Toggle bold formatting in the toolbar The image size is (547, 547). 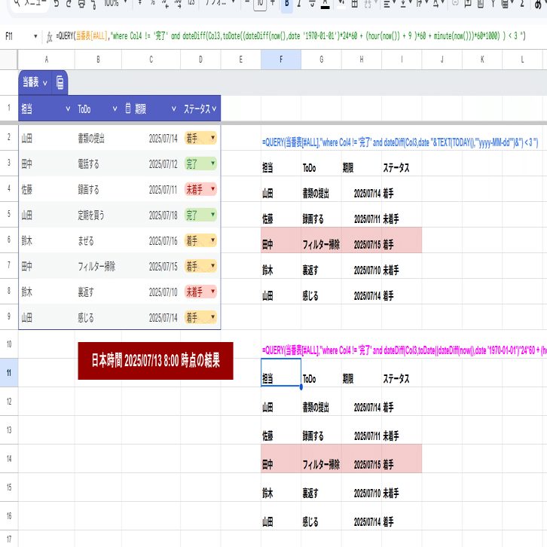pyautogui.click(x=287, y=5)
